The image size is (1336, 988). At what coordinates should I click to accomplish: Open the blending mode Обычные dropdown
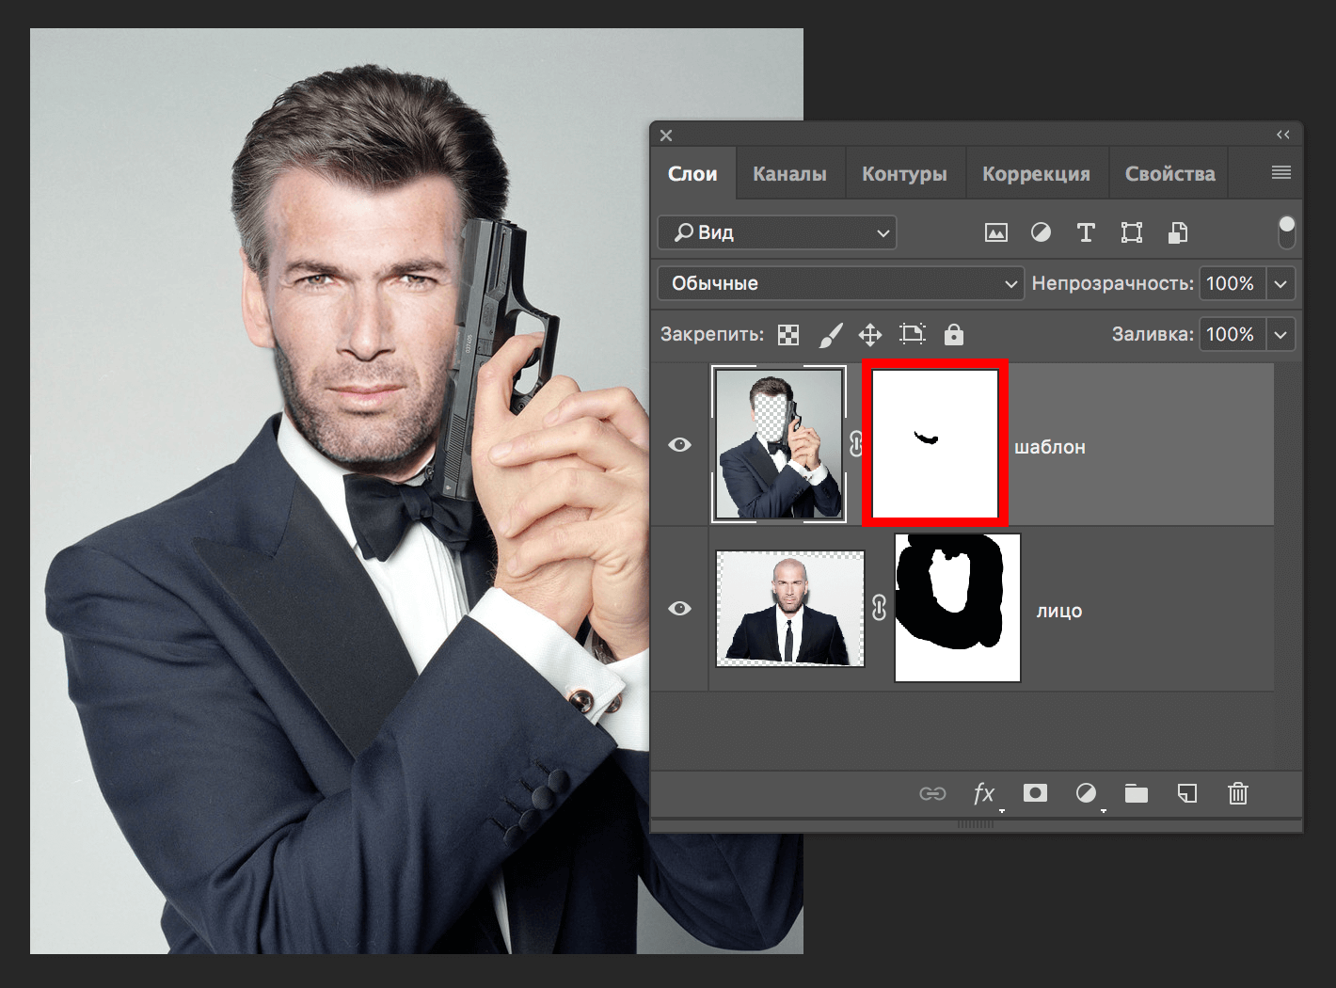[840, 282]
